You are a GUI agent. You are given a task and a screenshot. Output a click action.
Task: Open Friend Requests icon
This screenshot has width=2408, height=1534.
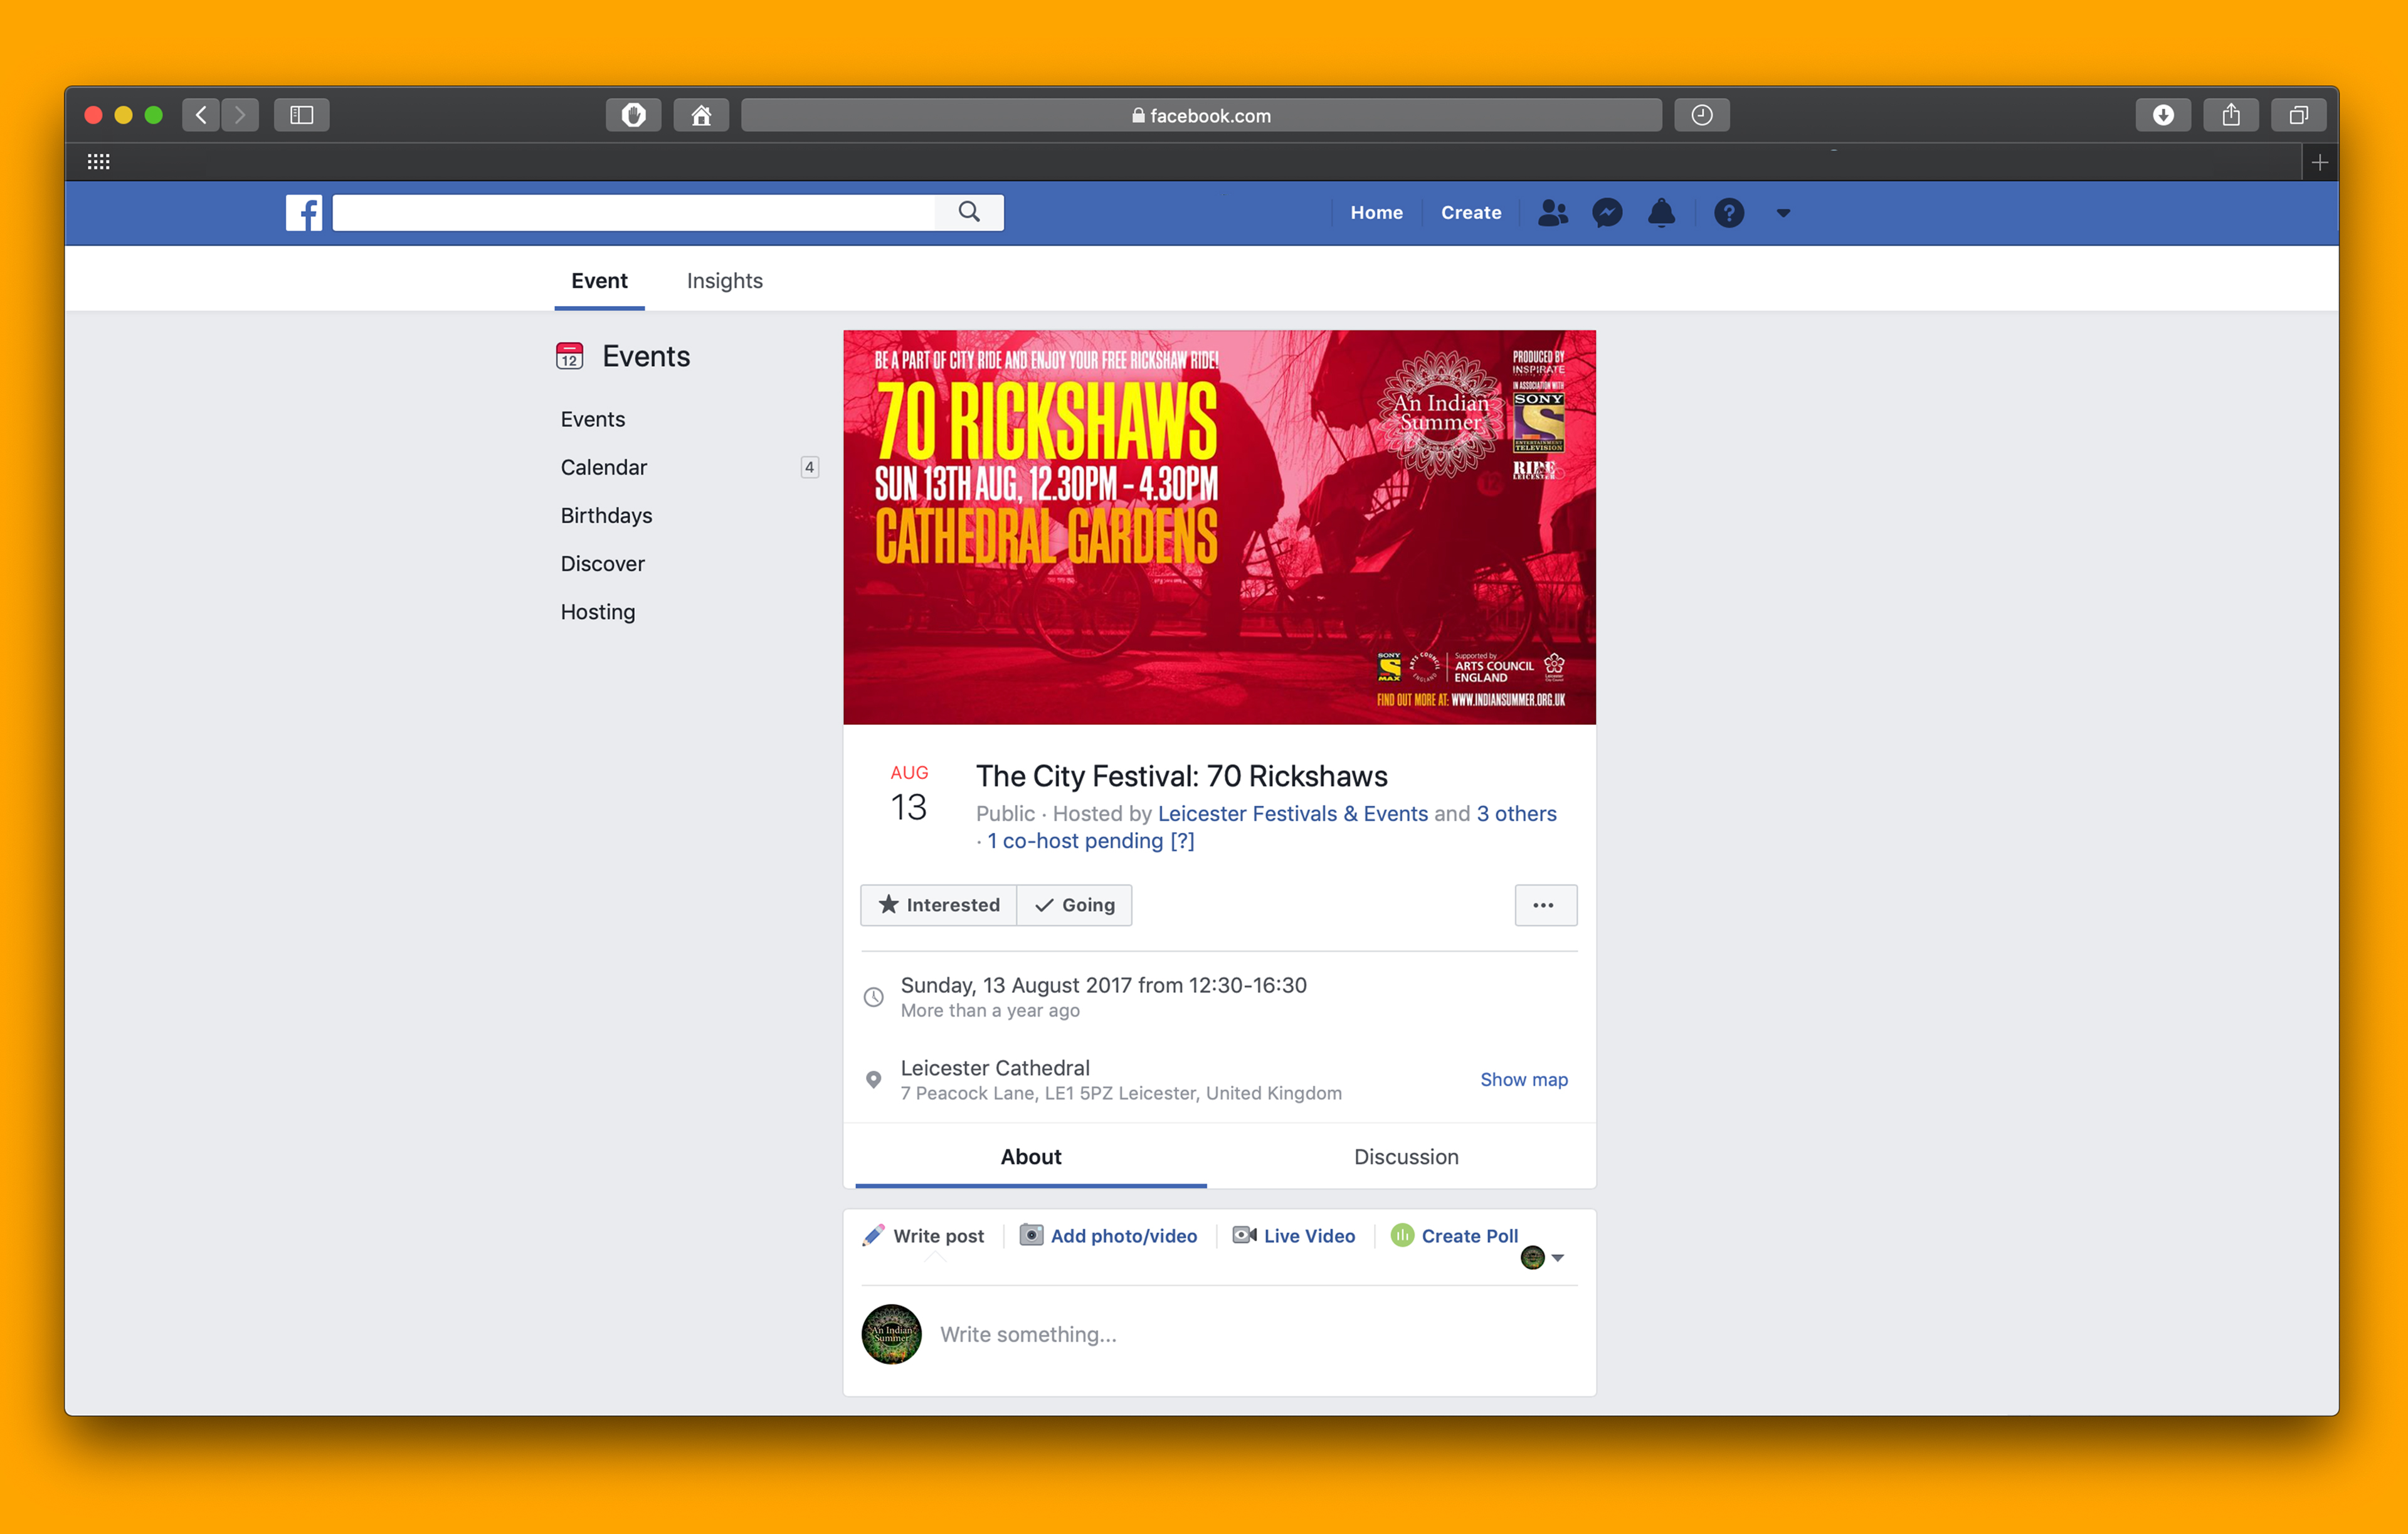click(x=1552, y=212)
